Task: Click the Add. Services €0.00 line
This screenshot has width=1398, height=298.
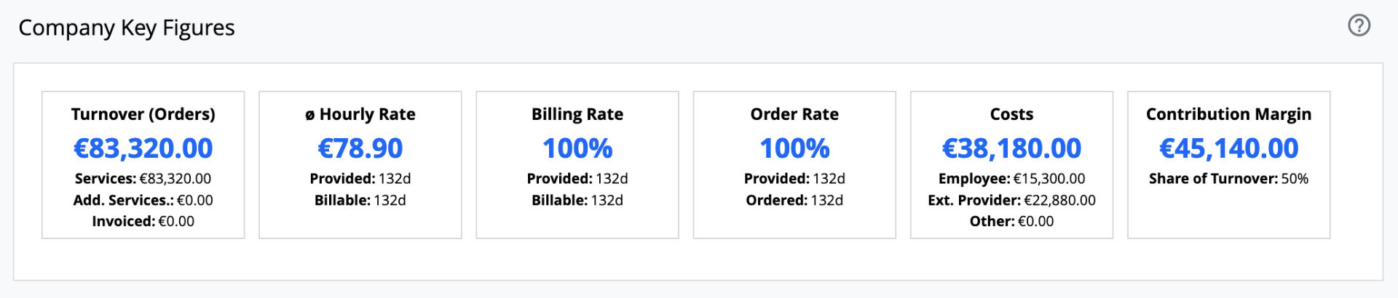Action: [x=143, y=200]
